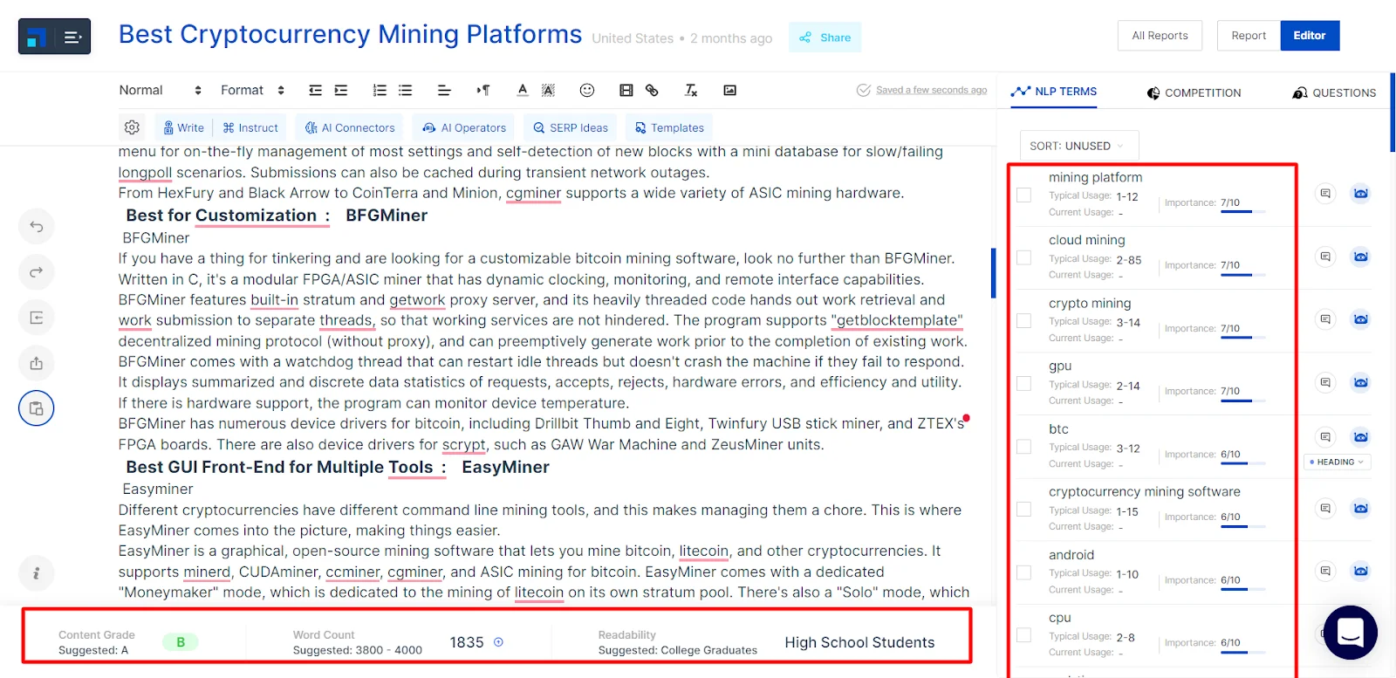Expand the Normal paragraph style dropdown
The height and width of the screenshot is (678, 1396).
(160, 90)
